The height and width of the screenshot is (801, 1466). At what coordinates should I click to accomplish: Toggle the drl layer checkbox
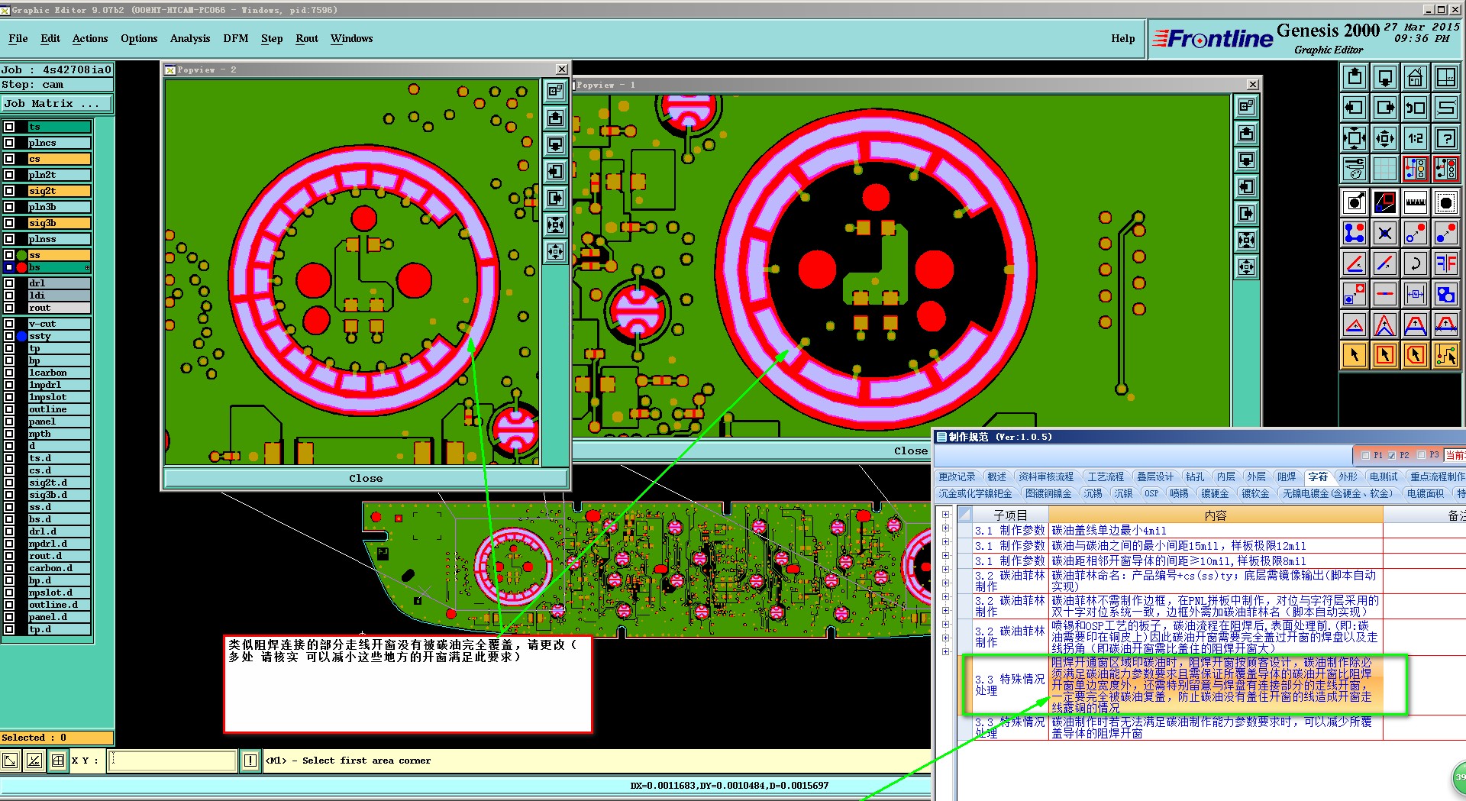pyautogui.click(x=9, y=283)
